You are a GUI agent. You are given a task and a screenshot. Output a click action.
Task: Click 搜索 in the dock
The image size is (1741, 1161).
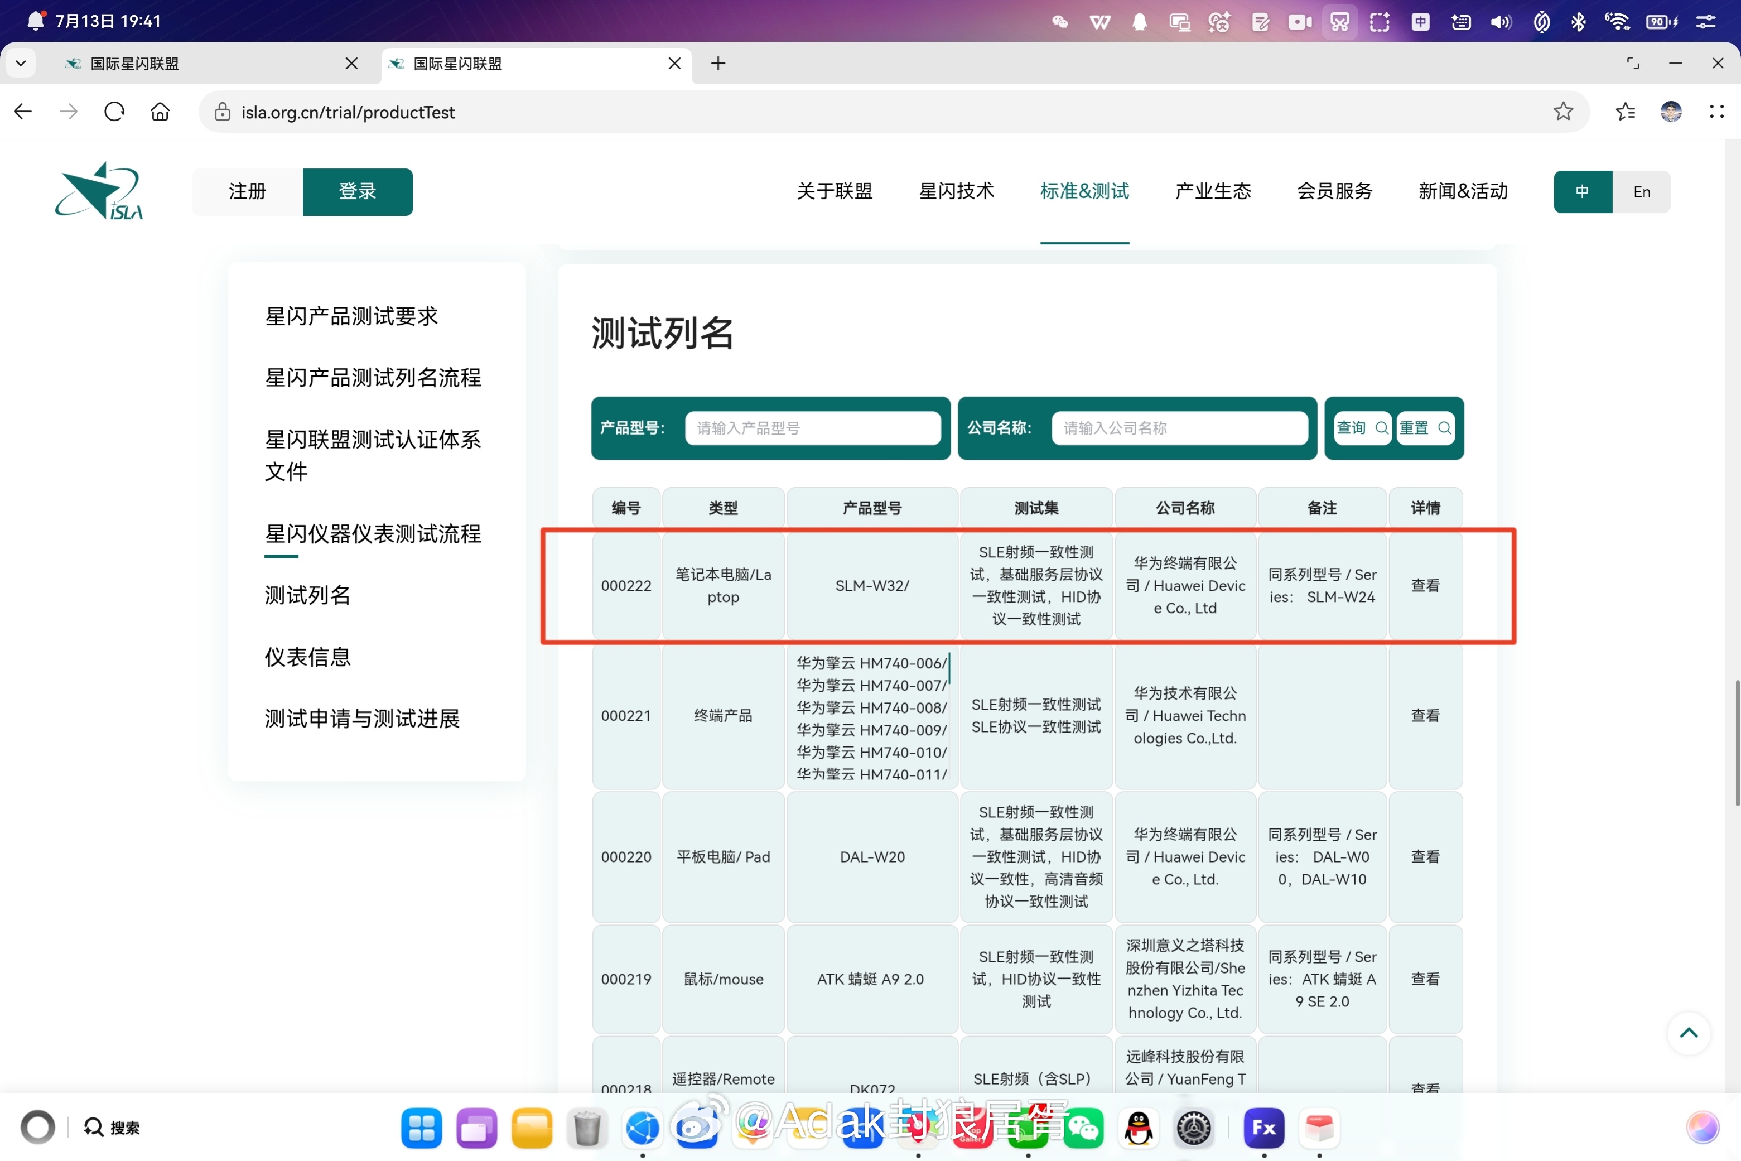click(x=113, y=1127)
